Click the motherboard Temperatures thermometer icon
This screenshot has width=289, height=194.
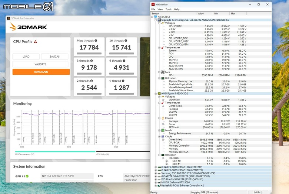pos(163,48)
